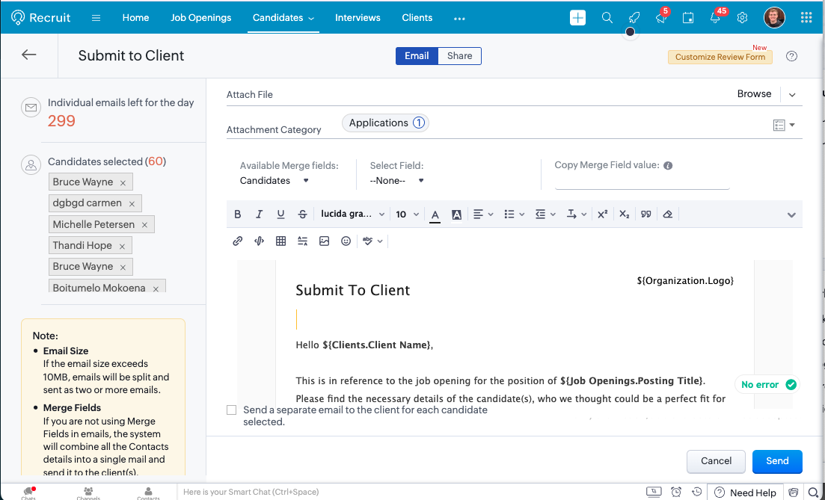Open the font text color picker
Viewport: 825px width, 500px height.
[435, 214]
